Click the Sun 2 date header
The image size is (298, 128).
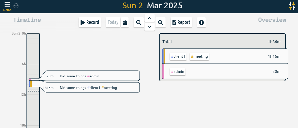133,6
